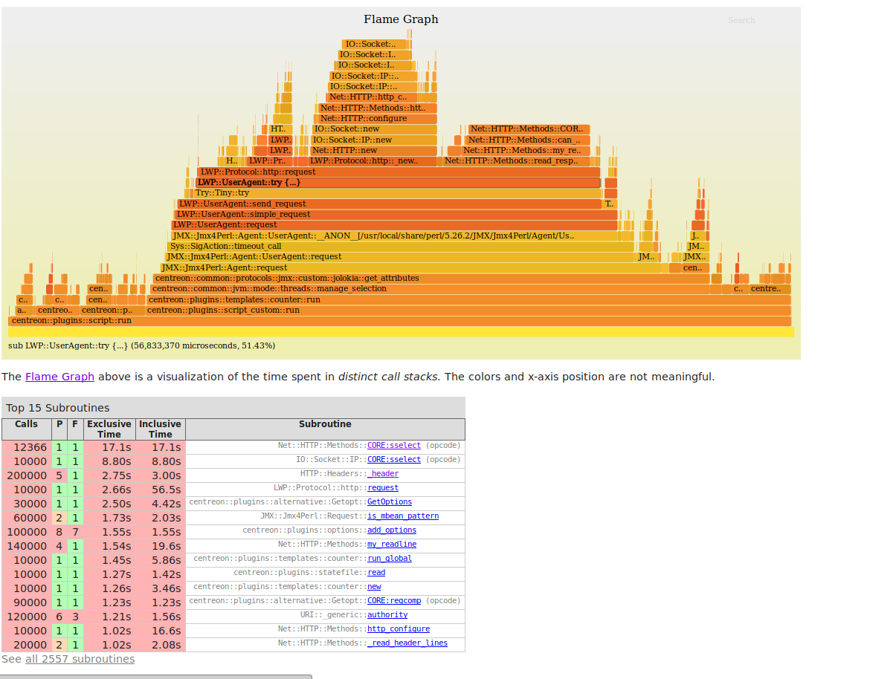This screenshot has width=893, height=679.
Task: Click the Search control in the flame graph
Action: [x=741, y=20]
